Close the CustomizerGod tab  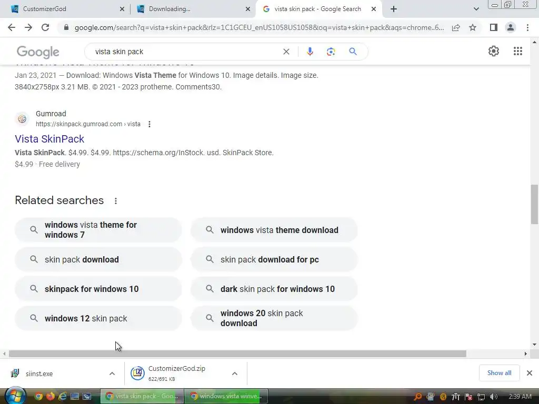122,9
